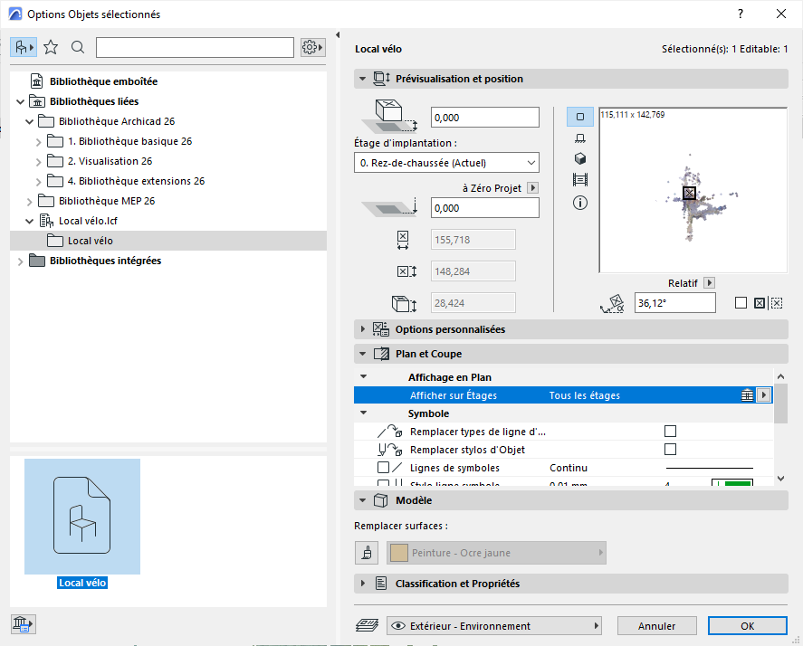This screenshot has width=803, height=646.
Task: Click the OK button
Action: pos(747,626)
